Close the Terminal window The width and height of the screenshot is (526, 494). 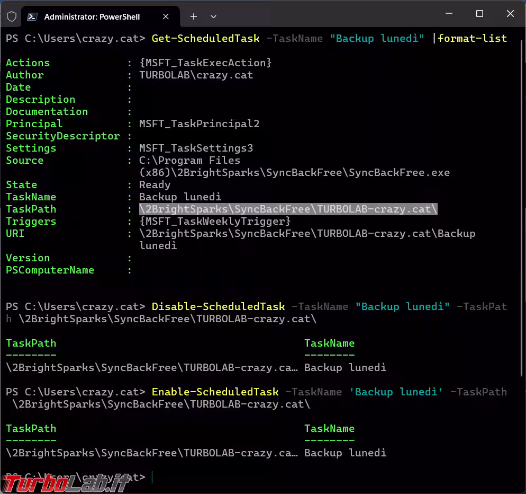[510, 14]
